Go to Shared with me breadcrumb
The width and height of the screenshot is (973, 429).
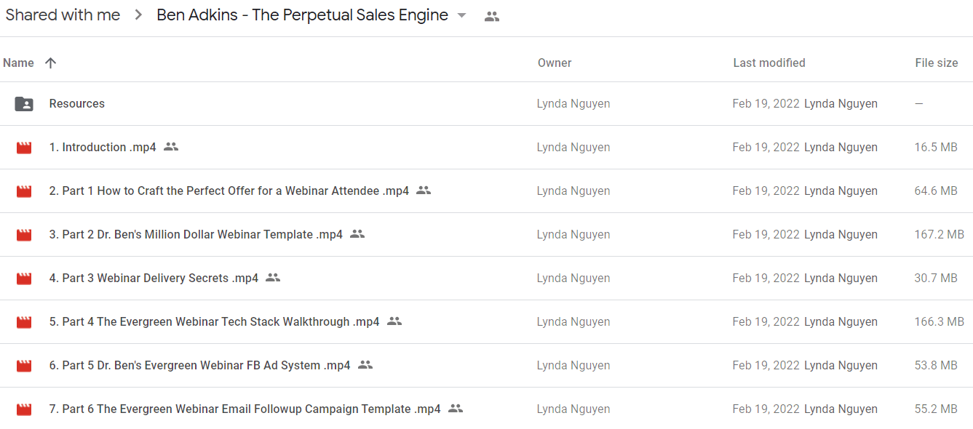point(63,15)
